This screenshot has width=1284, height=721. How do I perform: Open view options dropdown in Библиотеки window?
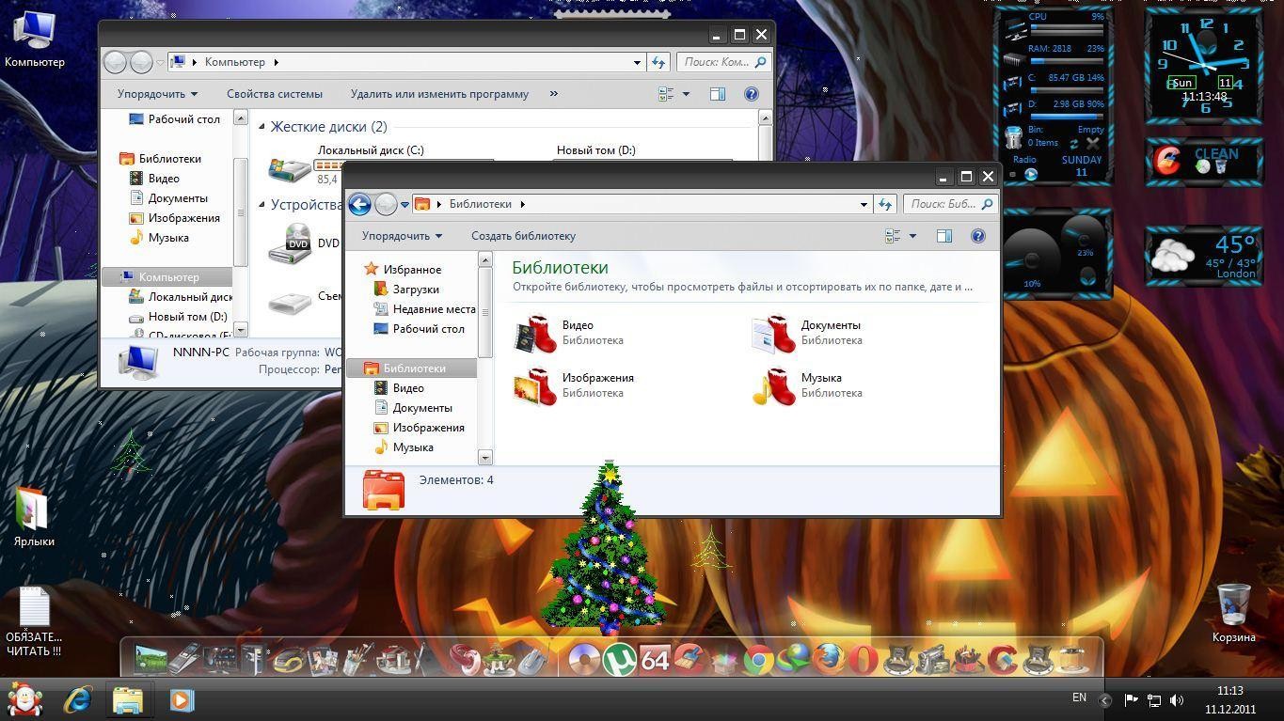(912, 236)
